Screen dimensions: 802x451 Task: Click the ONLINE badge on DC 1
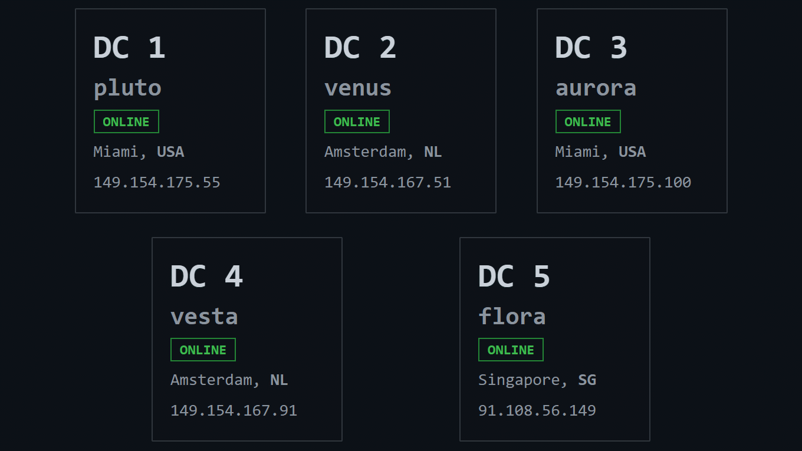point(126,121)
